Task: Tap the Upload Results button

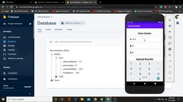Action: coord(145,59)
